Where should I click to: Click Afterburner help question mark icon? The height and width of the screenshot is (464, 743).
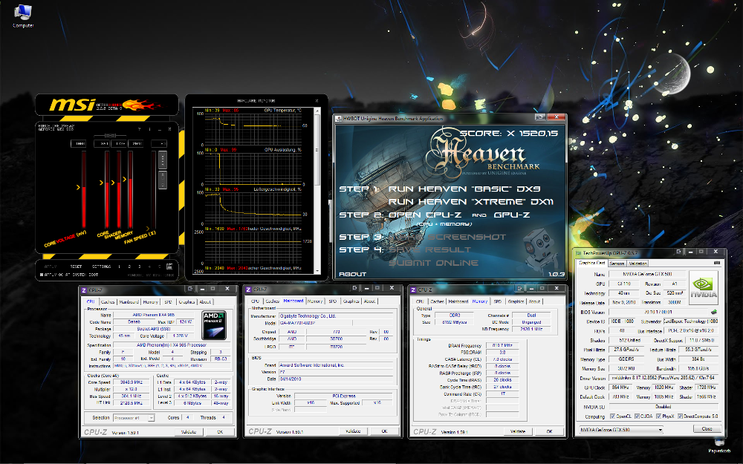tap(140, 128)
